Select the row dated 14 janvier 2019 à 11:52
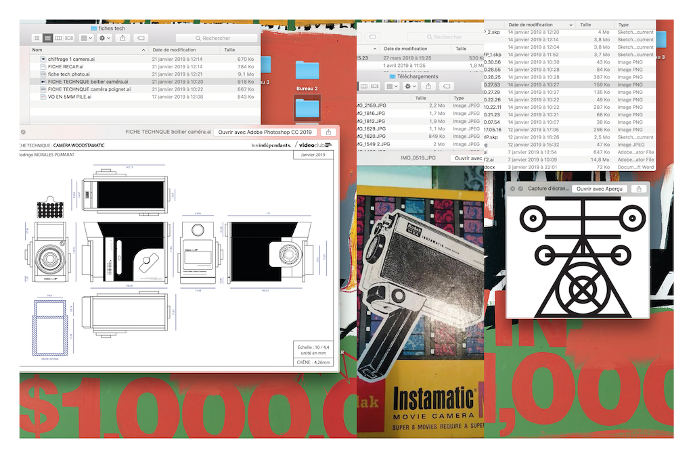The image size is (693, 457). [x=570, y=55]
